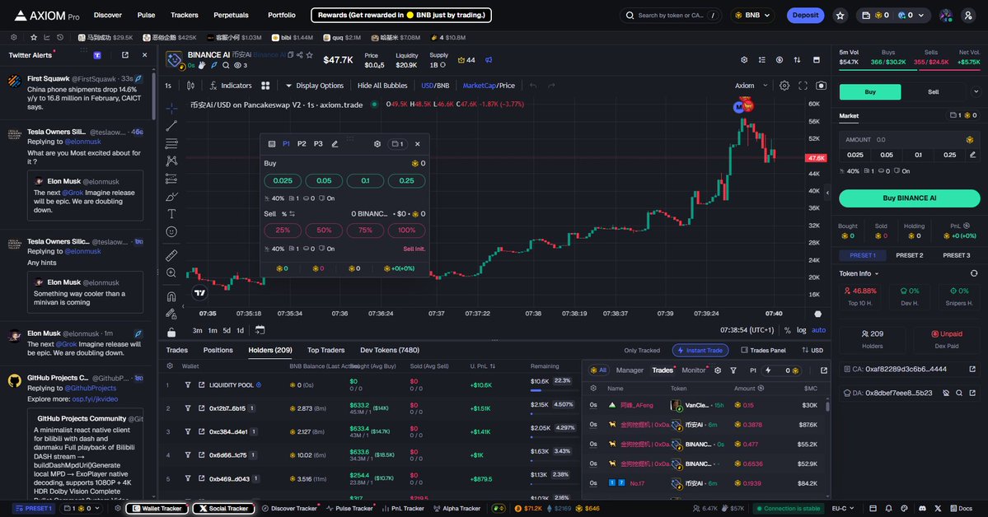The image size is (988, 517).
Task: Search the DA developer address
Action: (x=959, y=393)
